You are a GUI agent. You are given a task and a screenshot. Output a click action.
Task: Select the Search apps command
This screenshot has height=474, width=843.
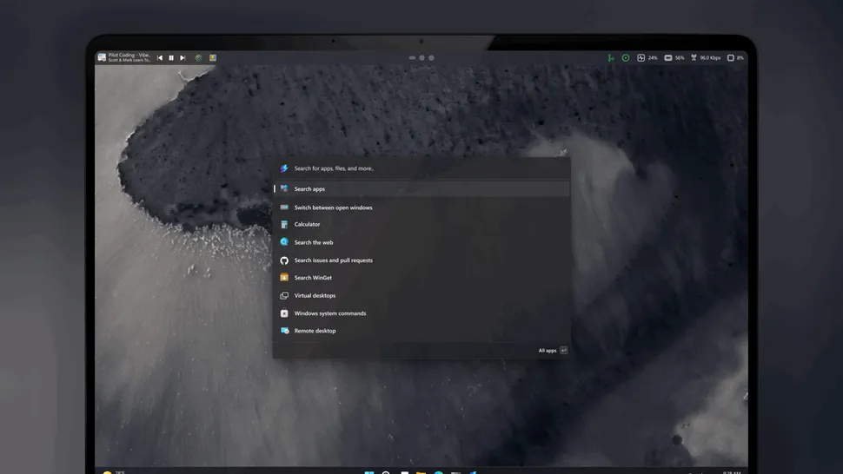point(421,189)
